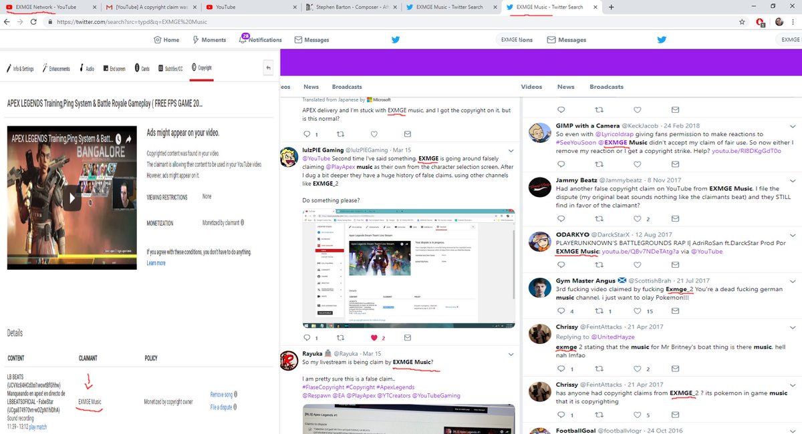Retweet the Jammy Beatz tweet

599,218
